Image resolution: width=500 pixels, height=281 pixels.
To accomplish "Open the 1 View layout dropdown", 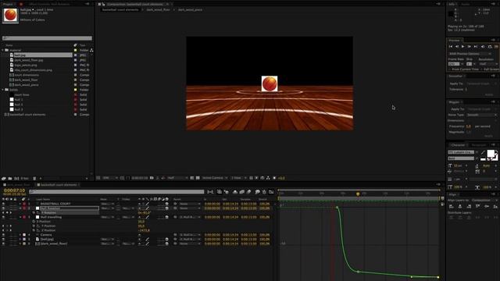I will [x=239, y=178].
